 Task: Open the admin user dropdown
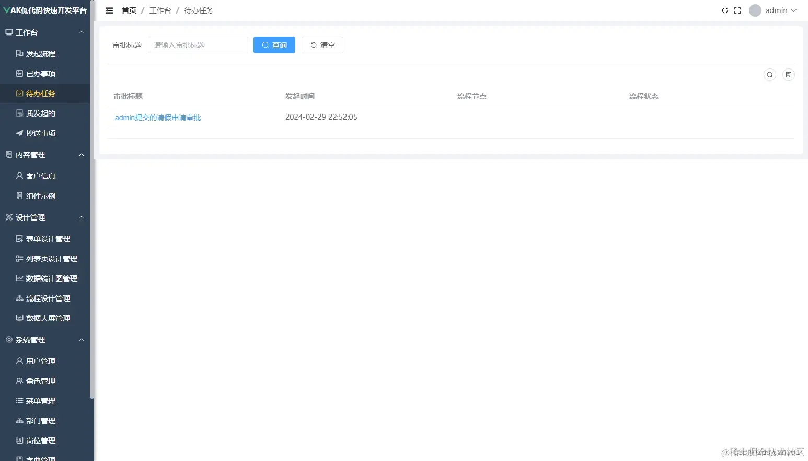(x=773, y=10)
